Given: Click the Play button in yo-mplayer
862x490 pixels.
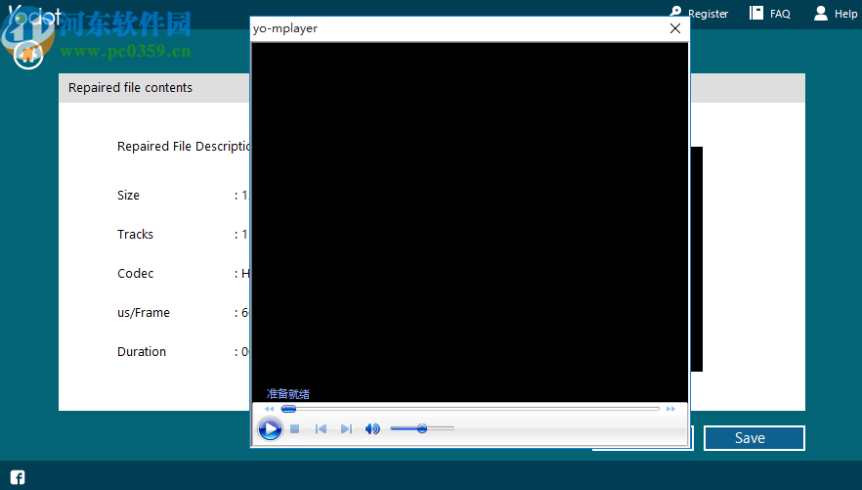Looking at the screenshot, I should tap(270, 429).
